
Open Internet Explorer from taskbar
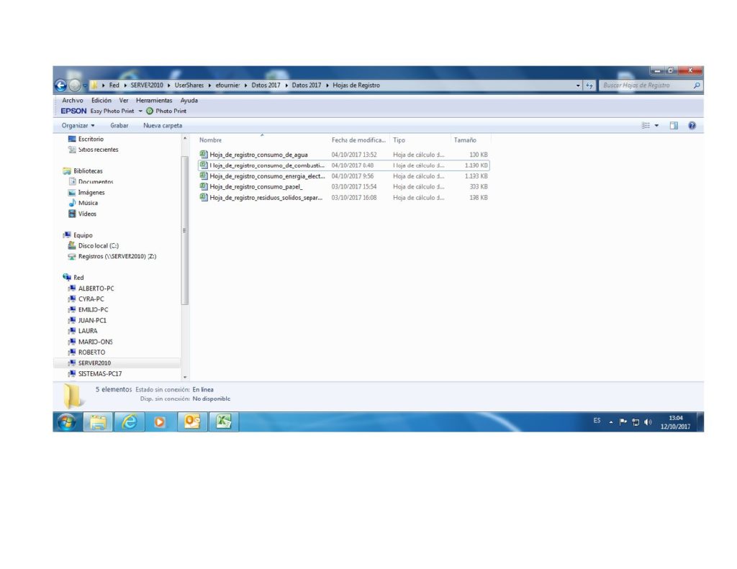pos(130,422)
